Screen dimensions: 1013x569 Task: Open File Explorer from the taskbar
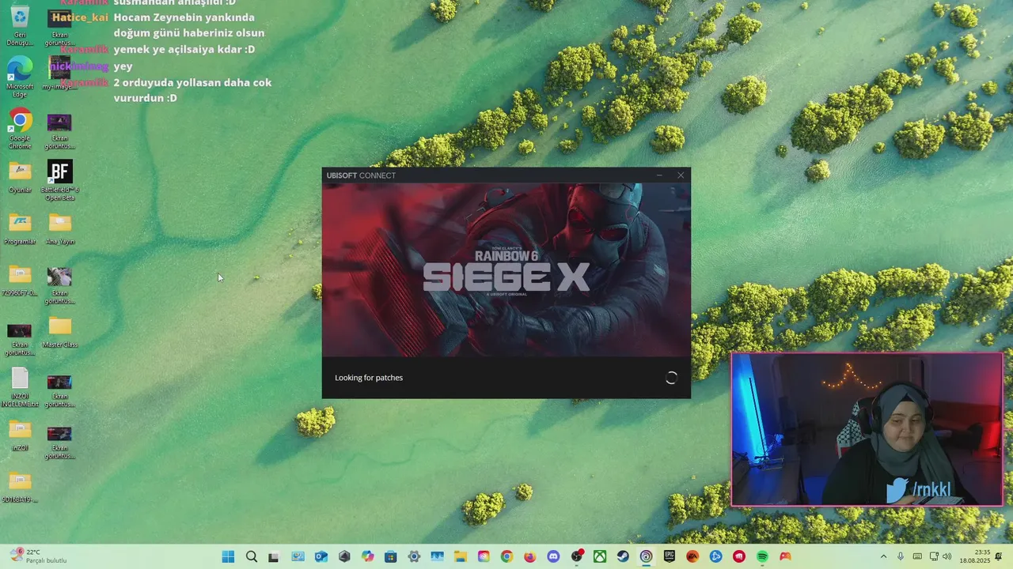pos(460,556)
